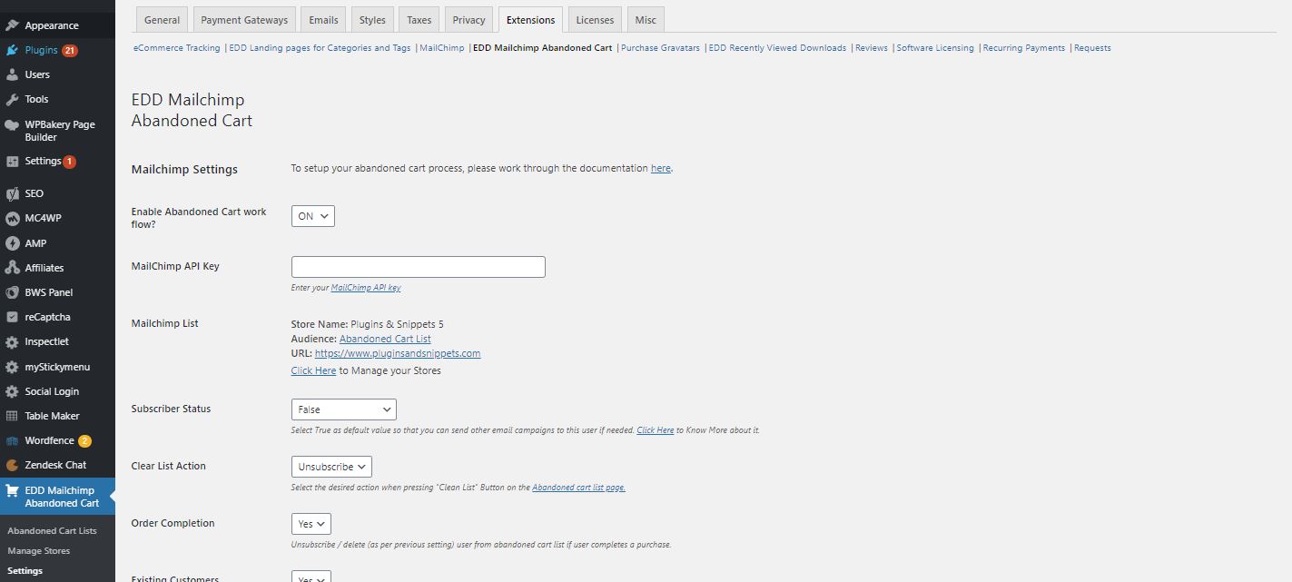
Task: Open Purchase Gravatars sub-section link
Action: pyautogui.click(x=660, y=48)
